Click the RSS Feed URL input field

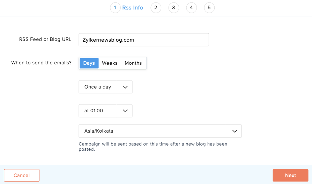[143, 40]
